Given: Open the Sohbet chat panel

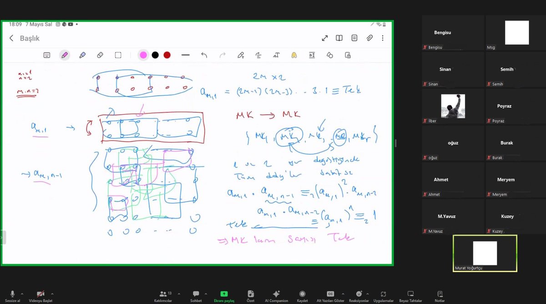Looking at the screenshot, I should click(196, 296).
